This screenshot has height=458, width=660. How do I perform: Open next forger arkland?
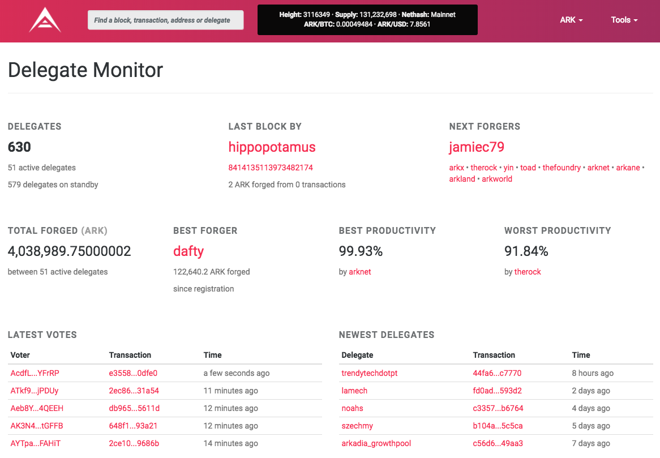(462, 179)
